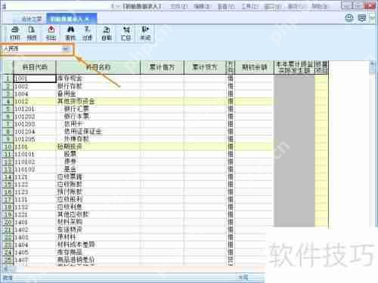378x283 pixels.
Task: Click the 库存现金 account name
Action: [70, 78]
